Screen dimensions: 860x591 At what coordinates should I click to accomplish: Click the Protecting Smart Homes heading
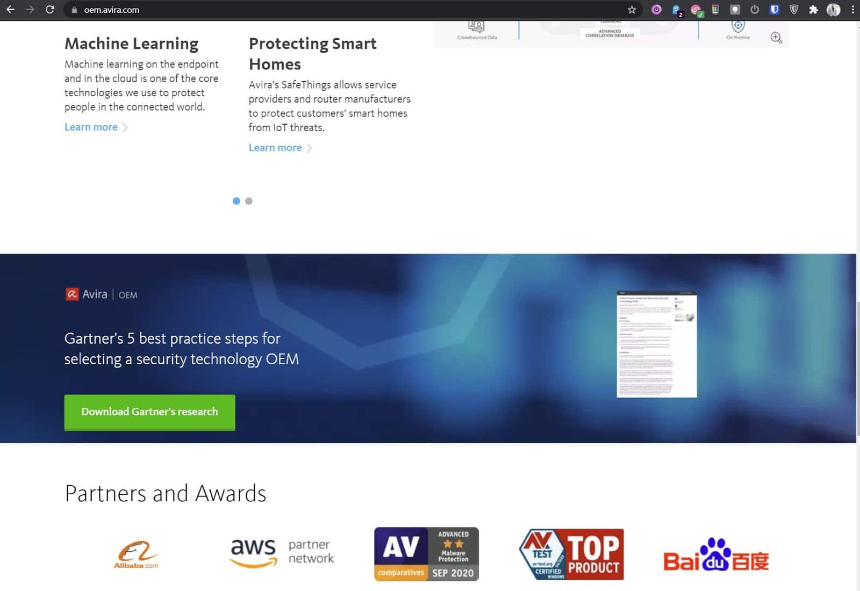click(313, 54)
